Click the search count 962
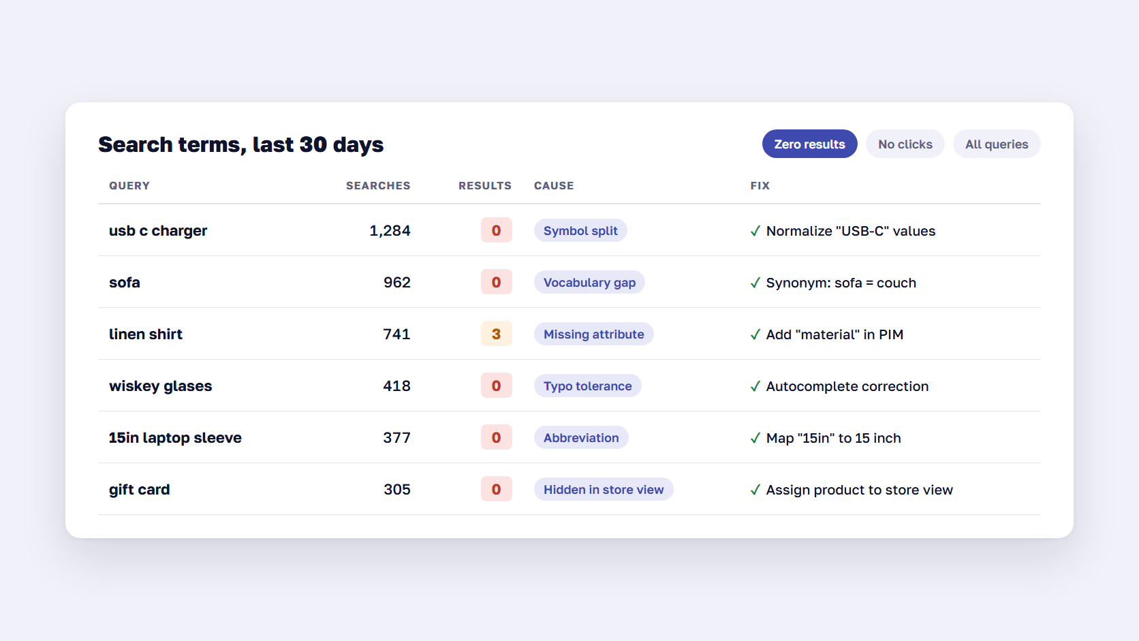The width and height of the screenshot is (1139, 641). pos(397,283)
